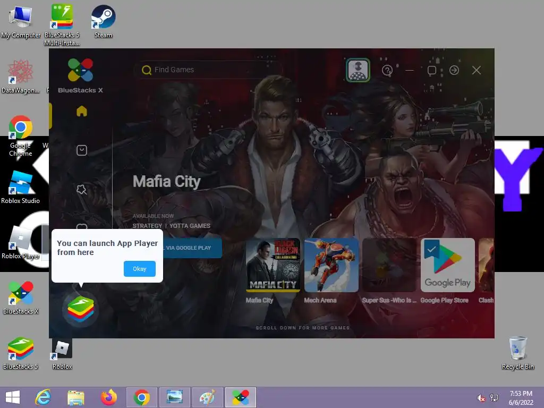The height and width of the screenshot is (408, 544).
Task: Click the arrow-in-circle icon in the title bar
Action: pyautogui.click(x=454, y=70)
